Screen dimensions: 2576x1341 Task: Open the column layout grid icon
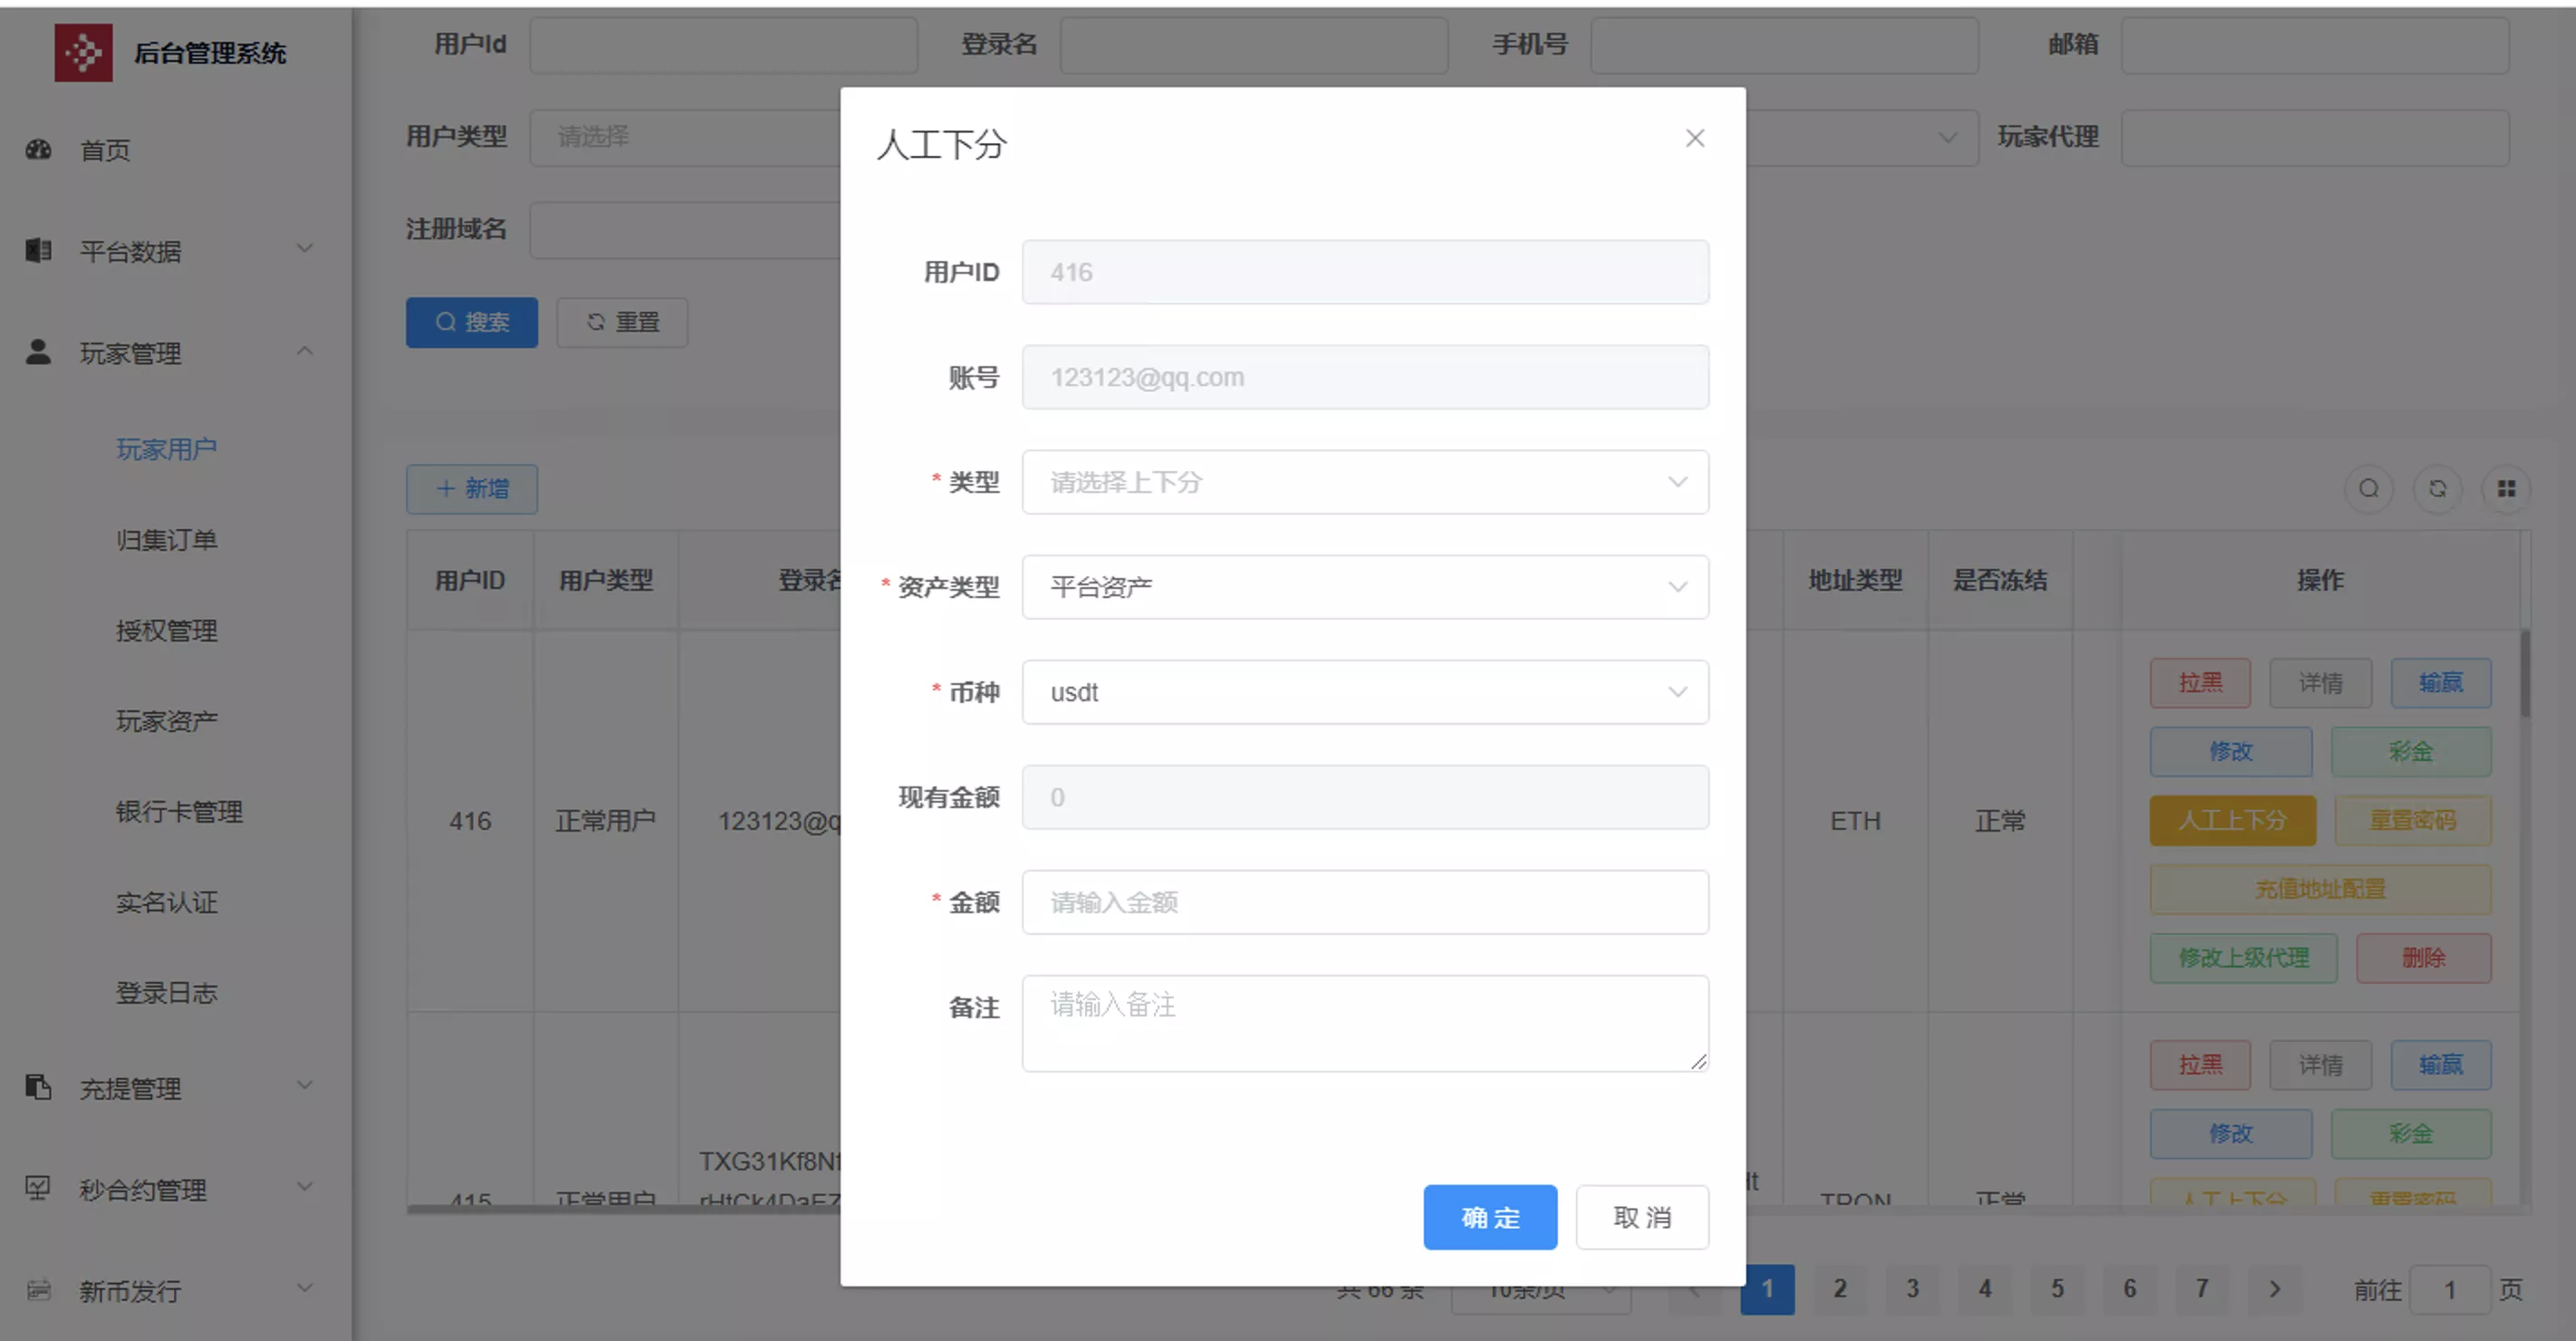tap(2507, 489)
